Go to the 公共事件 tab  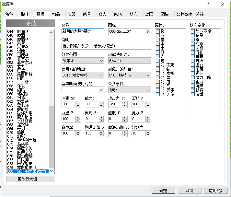[184, 14]
